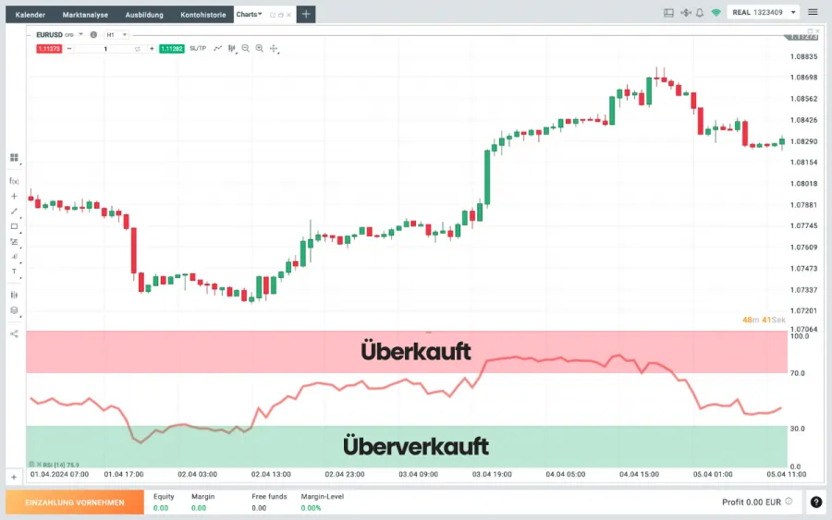The width and height of the screenshot is (832, 520).
Task: Click the 1.08835 price axis label
Action: point(804,56)
